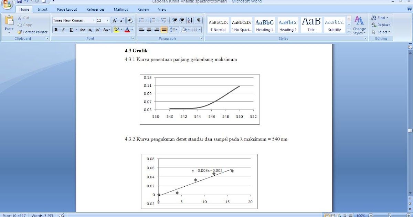Switch to the Review tab
The height and width of the screenshot is (217, 413).
(x=143, y=9)
